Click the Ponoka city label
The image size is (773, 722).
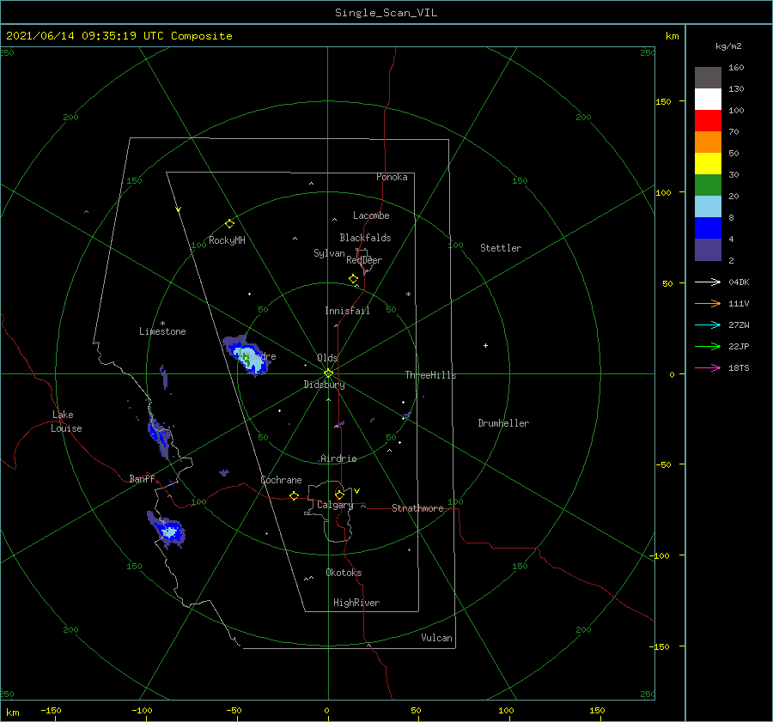tap(392, 177)
